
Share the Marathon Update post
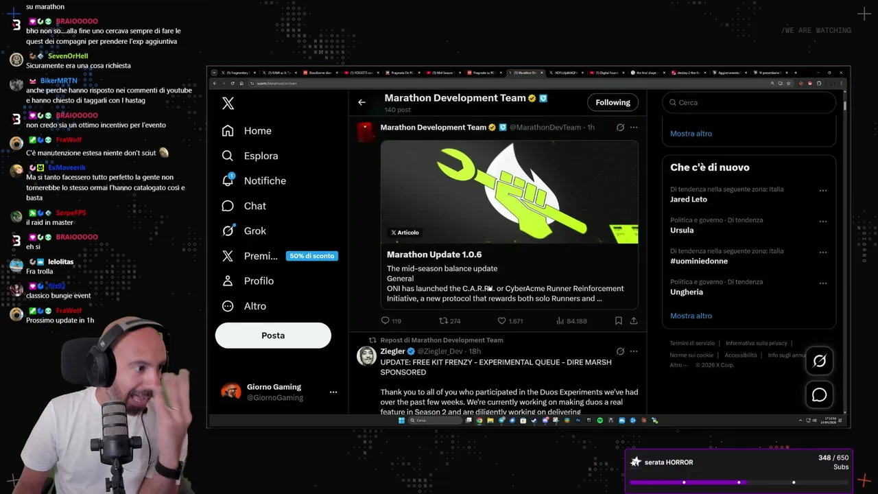pos(634,320)
